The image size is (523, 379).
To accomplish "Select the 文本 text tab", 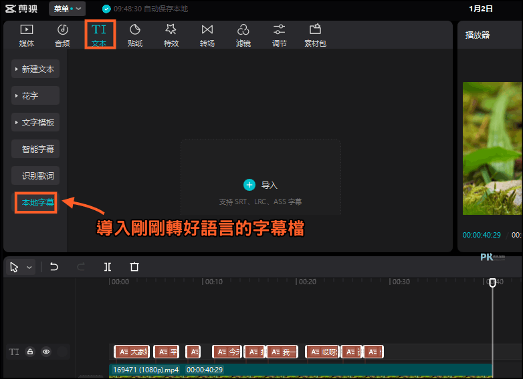I will click(x=99, y=35).
